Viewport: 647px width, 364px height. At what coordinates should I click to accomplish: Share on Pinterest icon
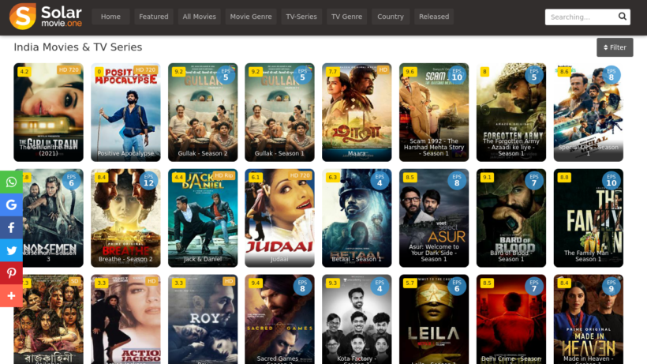point(11,272)
